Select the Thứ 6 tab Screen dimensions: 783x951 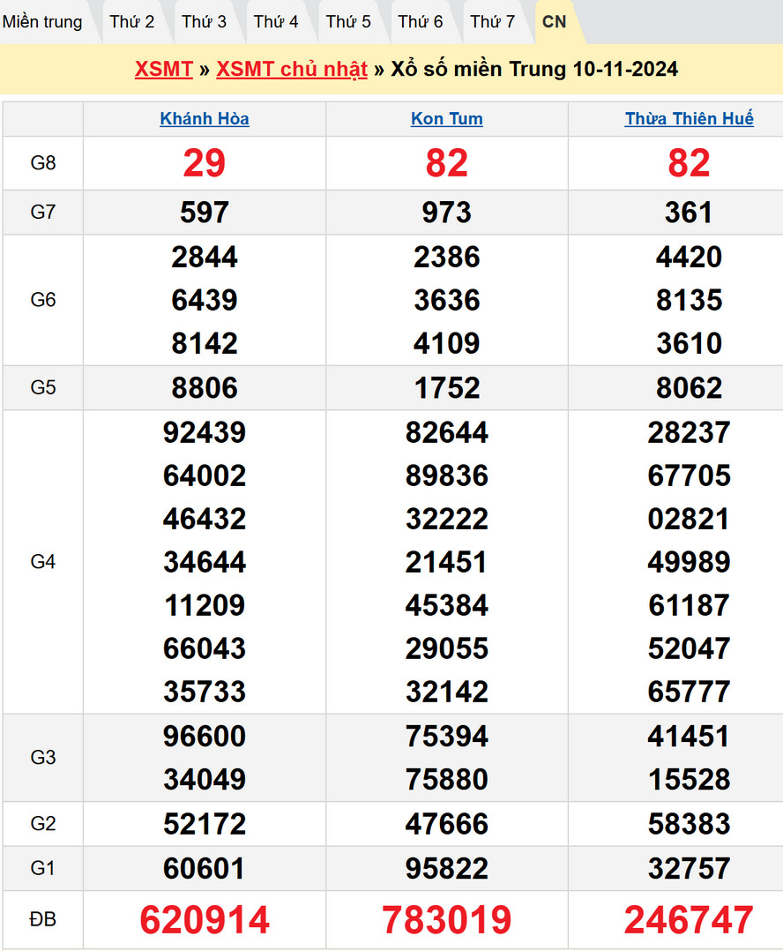[x=421, y=22]
